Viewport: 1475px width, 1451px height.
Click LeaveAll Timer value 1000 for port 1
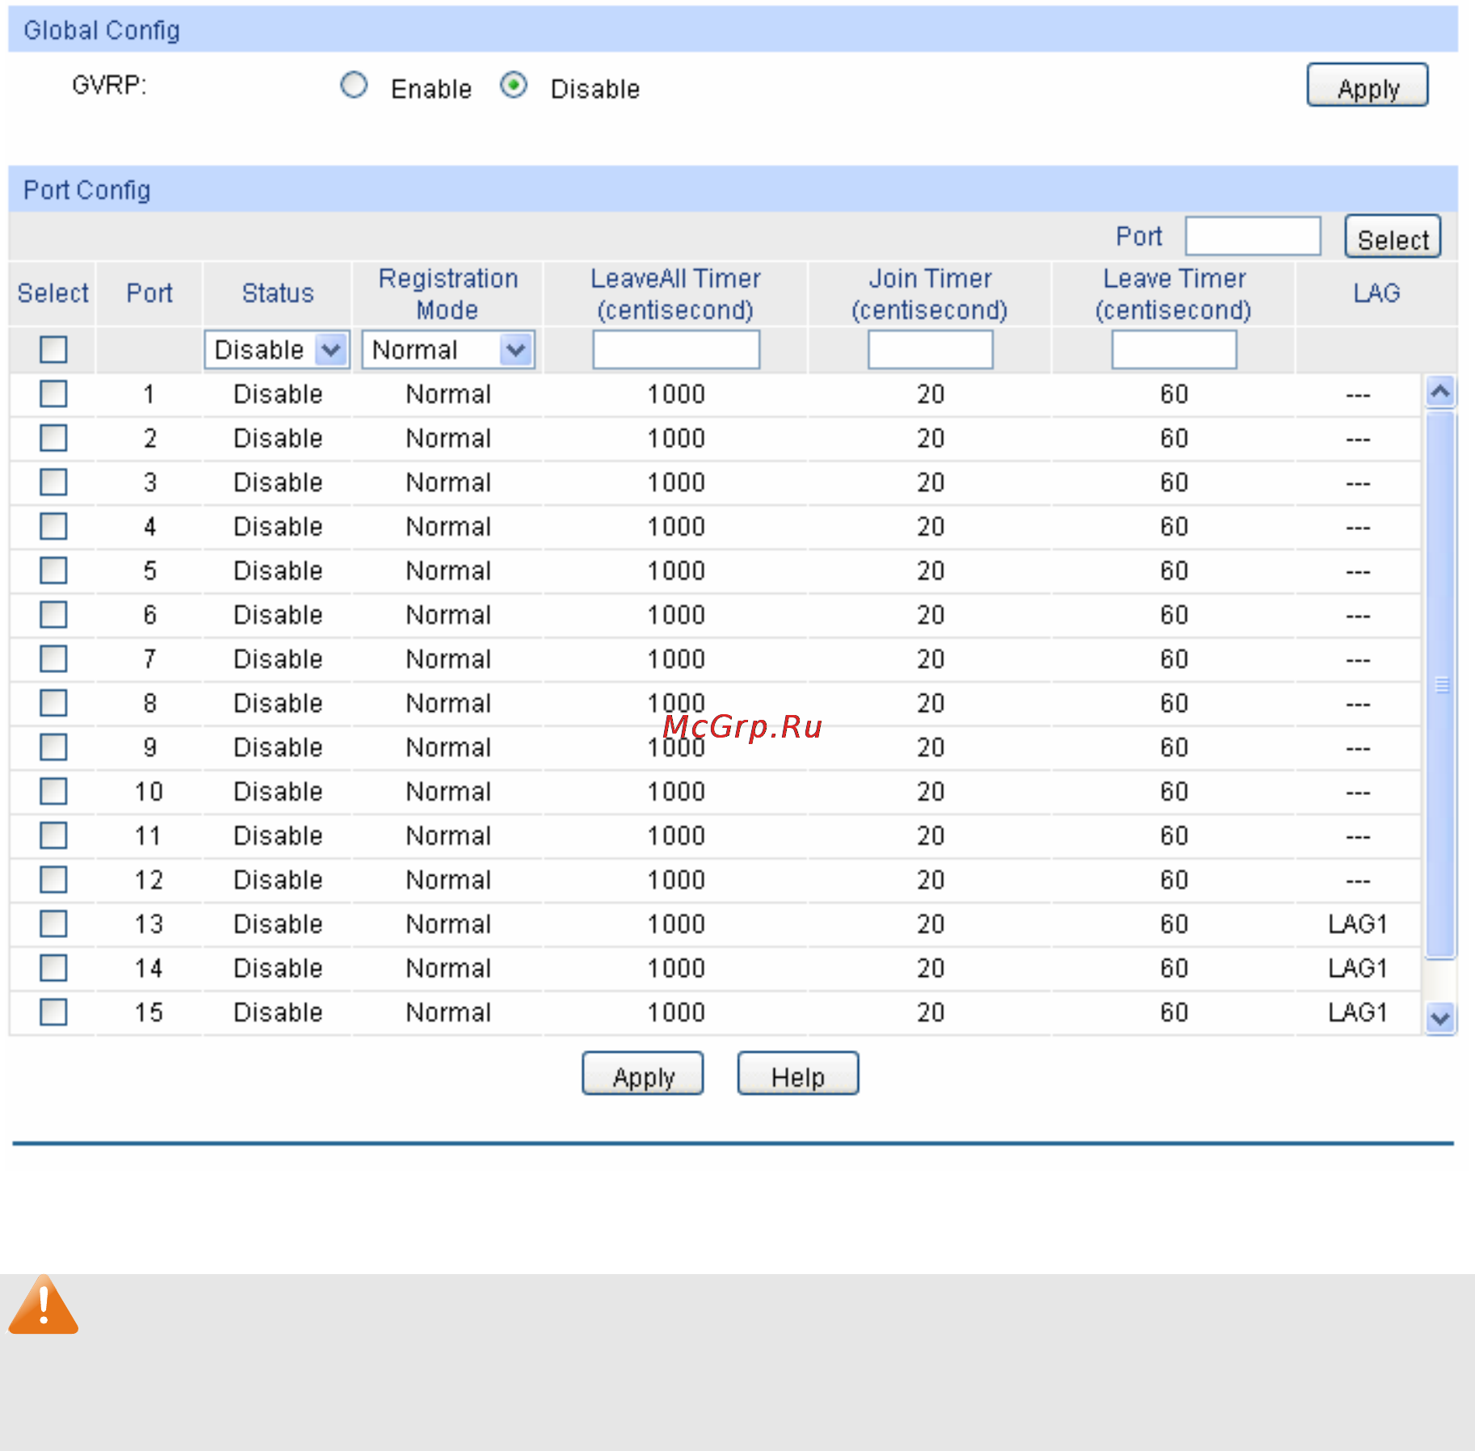(676, 394)
